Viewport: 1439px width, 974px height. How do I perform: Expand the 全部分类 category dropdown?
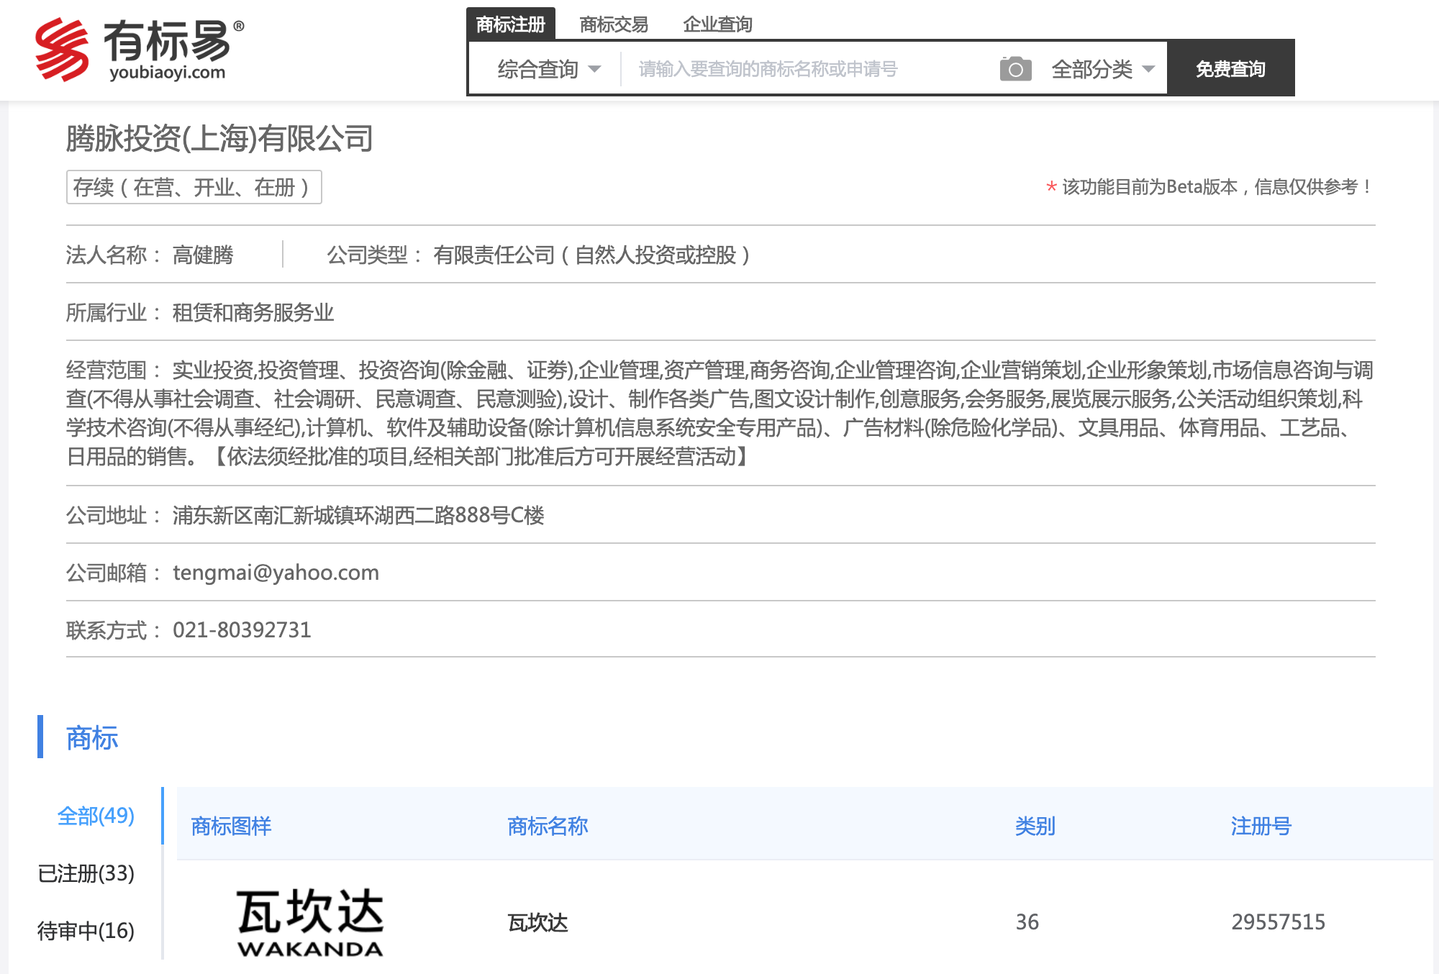coord(1102,69)
